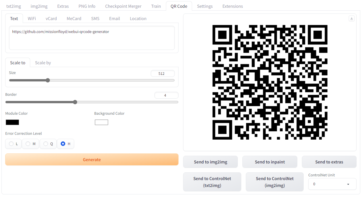This screenshot has width=362, height=197.
Task: Click the download icon above QR image
Action: (x=351, y=18)
